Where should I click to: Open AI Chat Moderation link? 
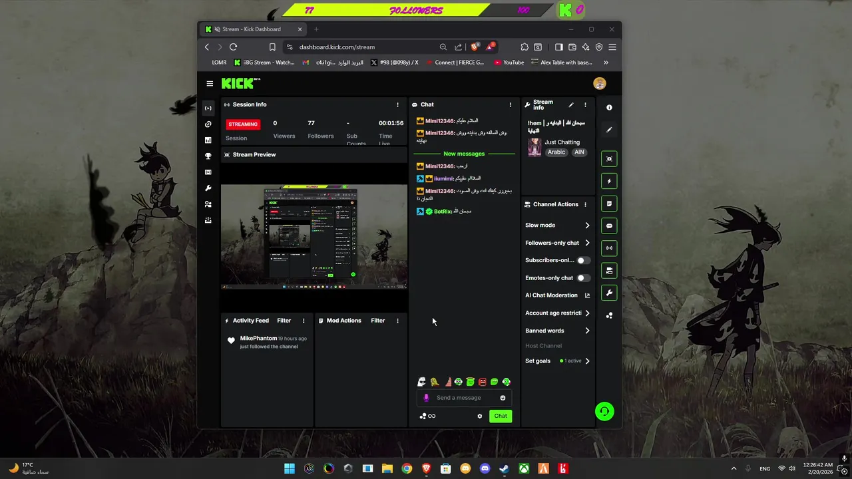pos(557,295)
